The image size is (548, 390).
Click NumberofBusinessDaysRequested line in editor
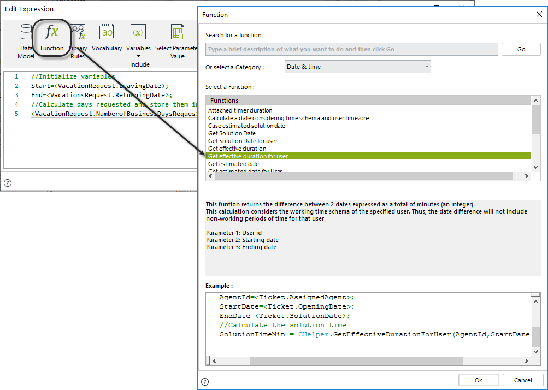[114, 114]
